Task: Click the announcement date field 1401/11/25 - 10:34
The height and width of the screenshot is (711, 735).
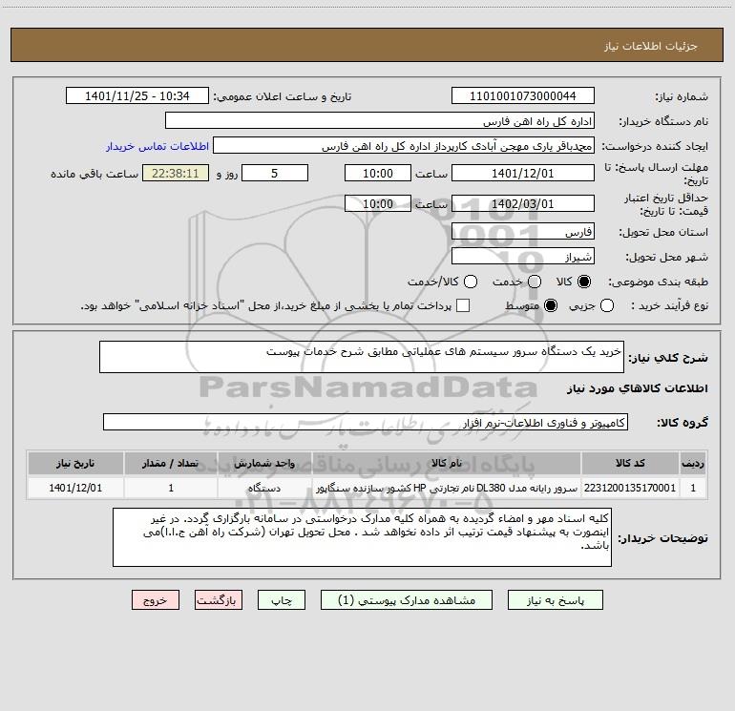Action: tap(137, 96)
